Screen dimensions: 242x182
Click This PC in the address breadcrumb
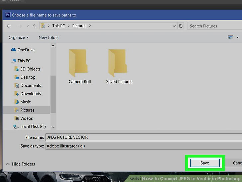tap(59, 26)
